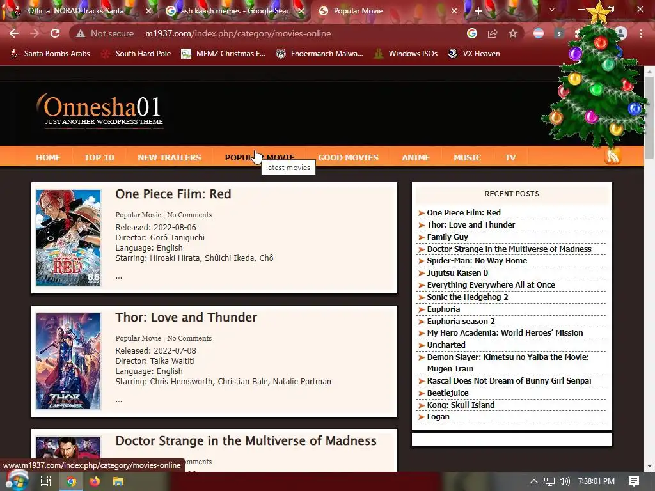Screen dimensions: 655x491
Task: Click the Google icon in address bar
Action: click(x=472, y=33)
